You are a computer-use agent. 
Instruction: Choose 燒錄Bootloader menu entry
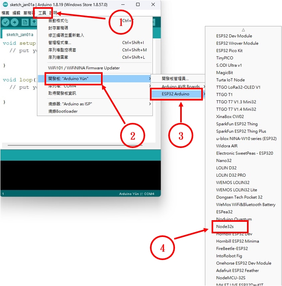pyautogui.click(x=95, y=111)
